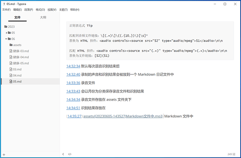Click the 14:34:34 timestamp link
This screenshot has width=241, height=158.
(x=73, y=100)
